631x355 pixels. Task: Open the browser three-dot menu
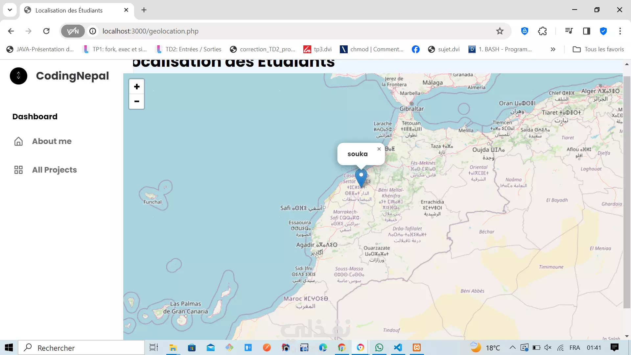pyautogui.click(x=620, y=31)
